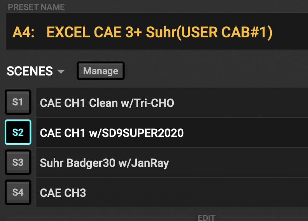Screen dimensions: 308x221
Task: Click the SCENES header label
Action: pos(30,71)
